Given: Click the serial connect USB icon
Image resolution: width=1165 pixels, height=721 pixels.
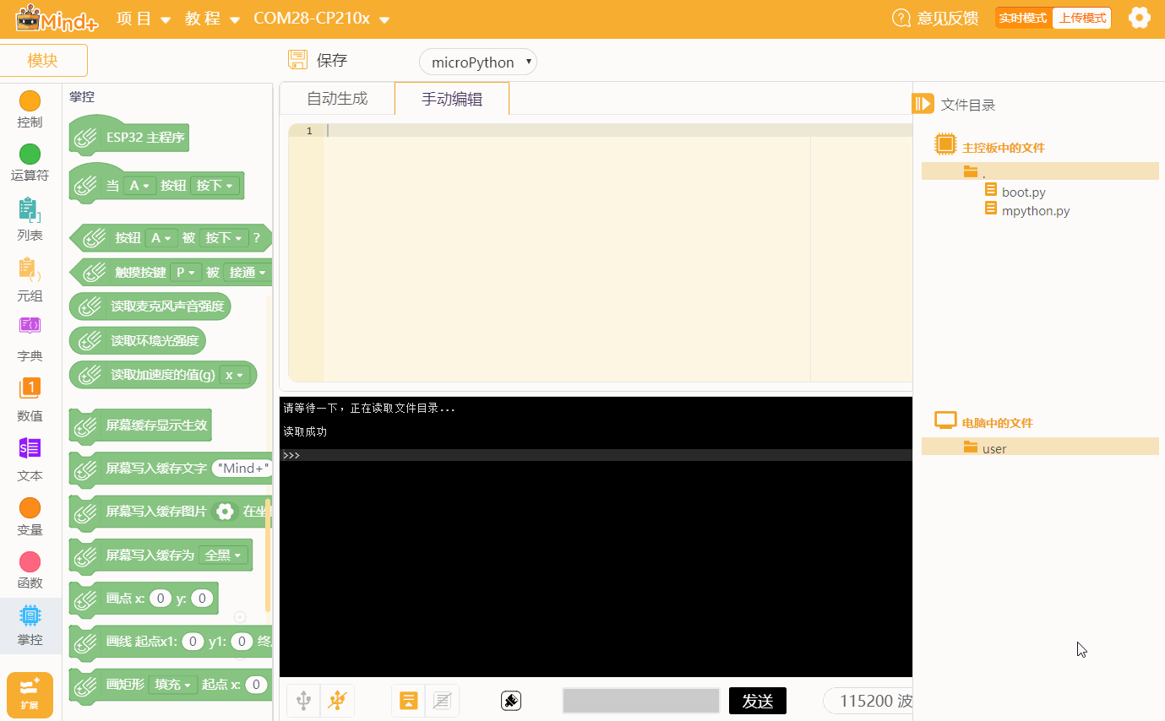Looking at the screenshot, I should pos(304,701).
